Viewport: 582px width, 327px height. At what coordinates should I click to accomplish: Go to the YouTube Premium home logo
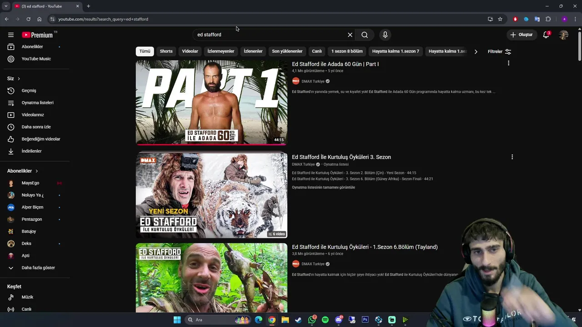(38, 35)
